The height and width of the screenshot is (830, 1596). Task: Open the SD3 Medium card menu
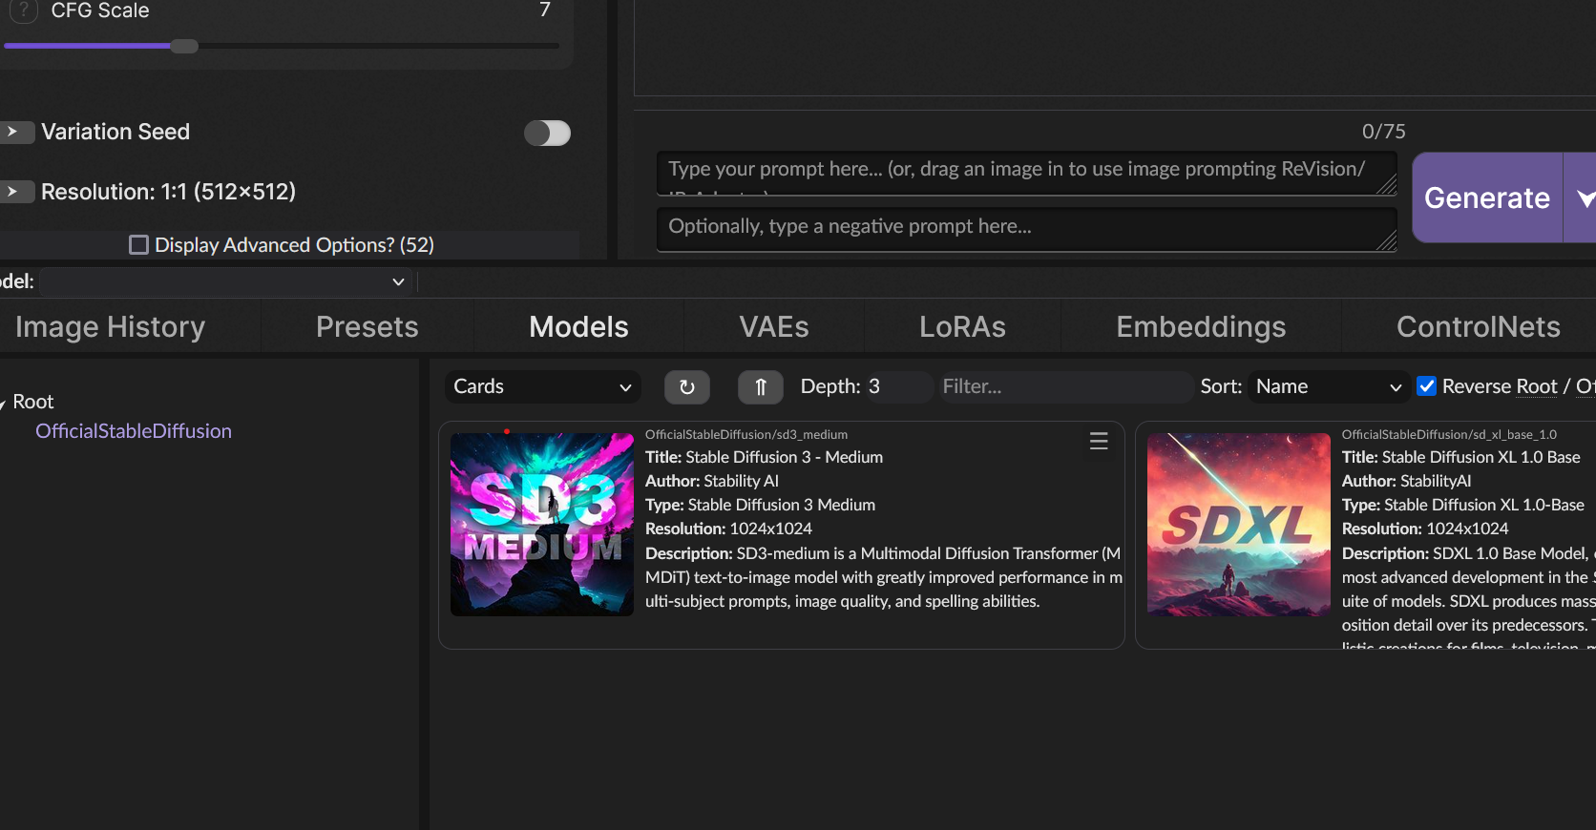pyautogui.click(x=1099, y=441)
